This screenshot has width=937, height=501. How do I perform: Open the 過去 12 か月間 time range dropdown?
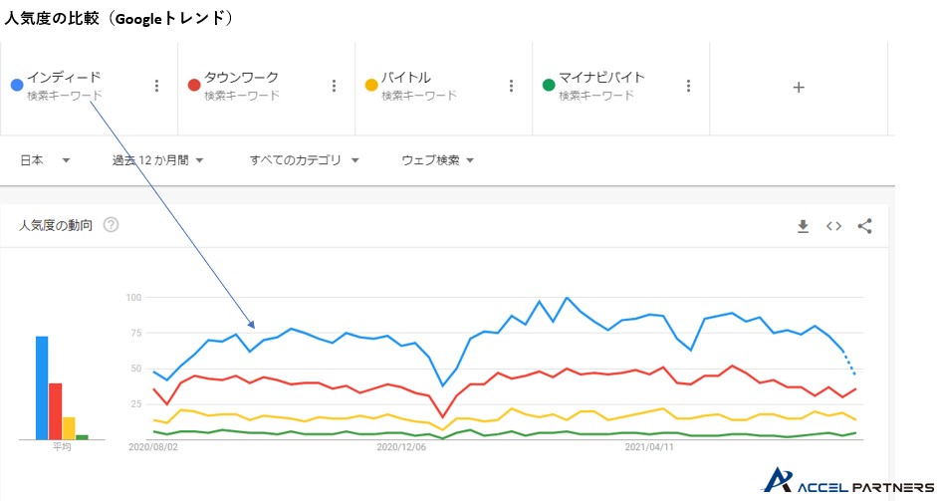(157, 159)
